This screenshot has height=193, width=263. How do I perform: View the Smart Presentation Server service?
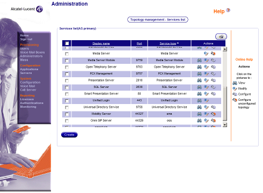click(x=199, y=94)
